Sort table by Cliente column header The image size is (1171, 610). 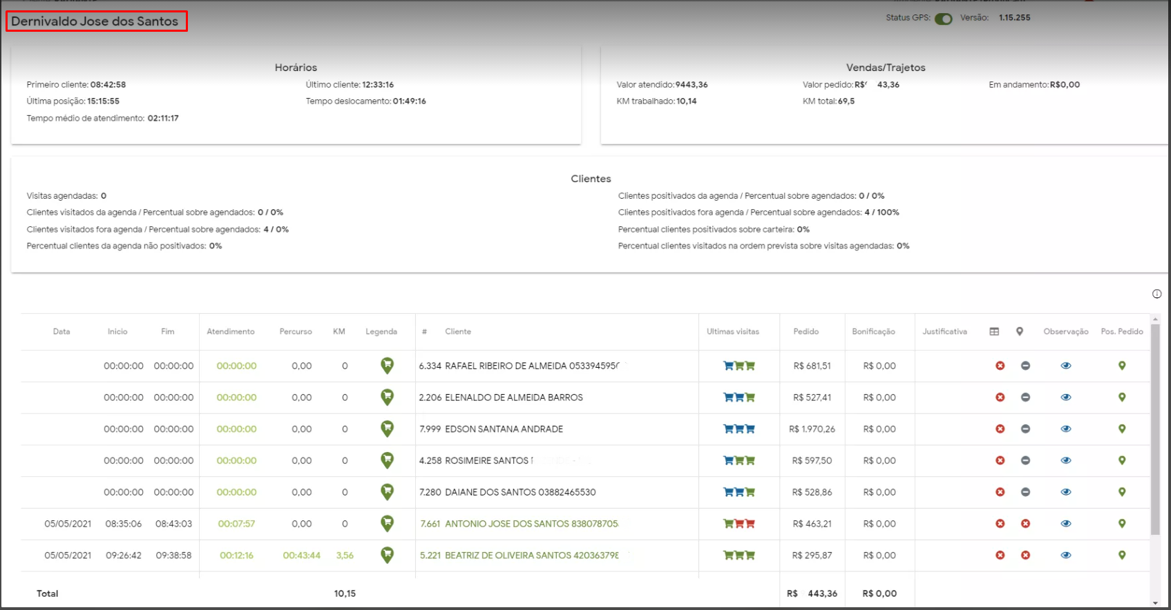pyautogui.click(x=457, y=332)
